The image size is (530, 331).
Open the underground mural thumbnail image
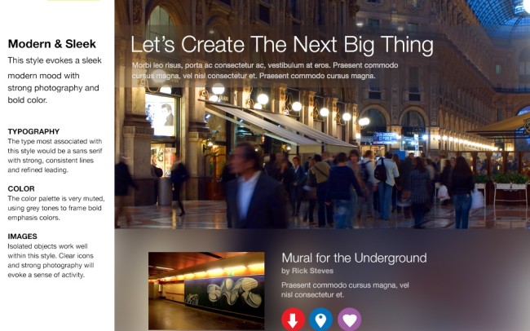(205, 290)
